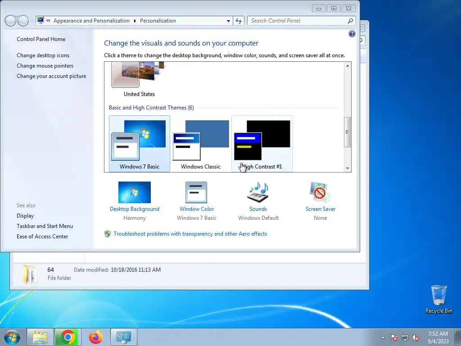
Task: Click the taskbar clock showing 7:52 AM
Action: click(438, 337)
